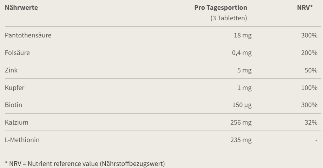The height and width of the screenshot is (168, 323).
Task: Click the 50% NRV value
Action: (x=311, y=70)
